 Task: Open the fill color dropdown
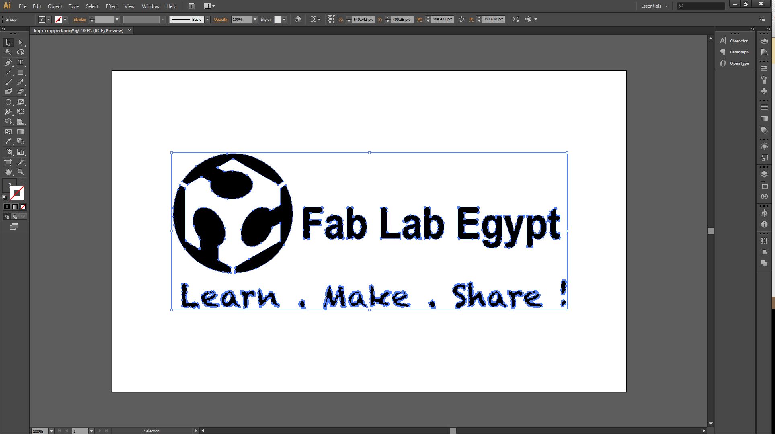pyautogui.click(x=49, y=19)
